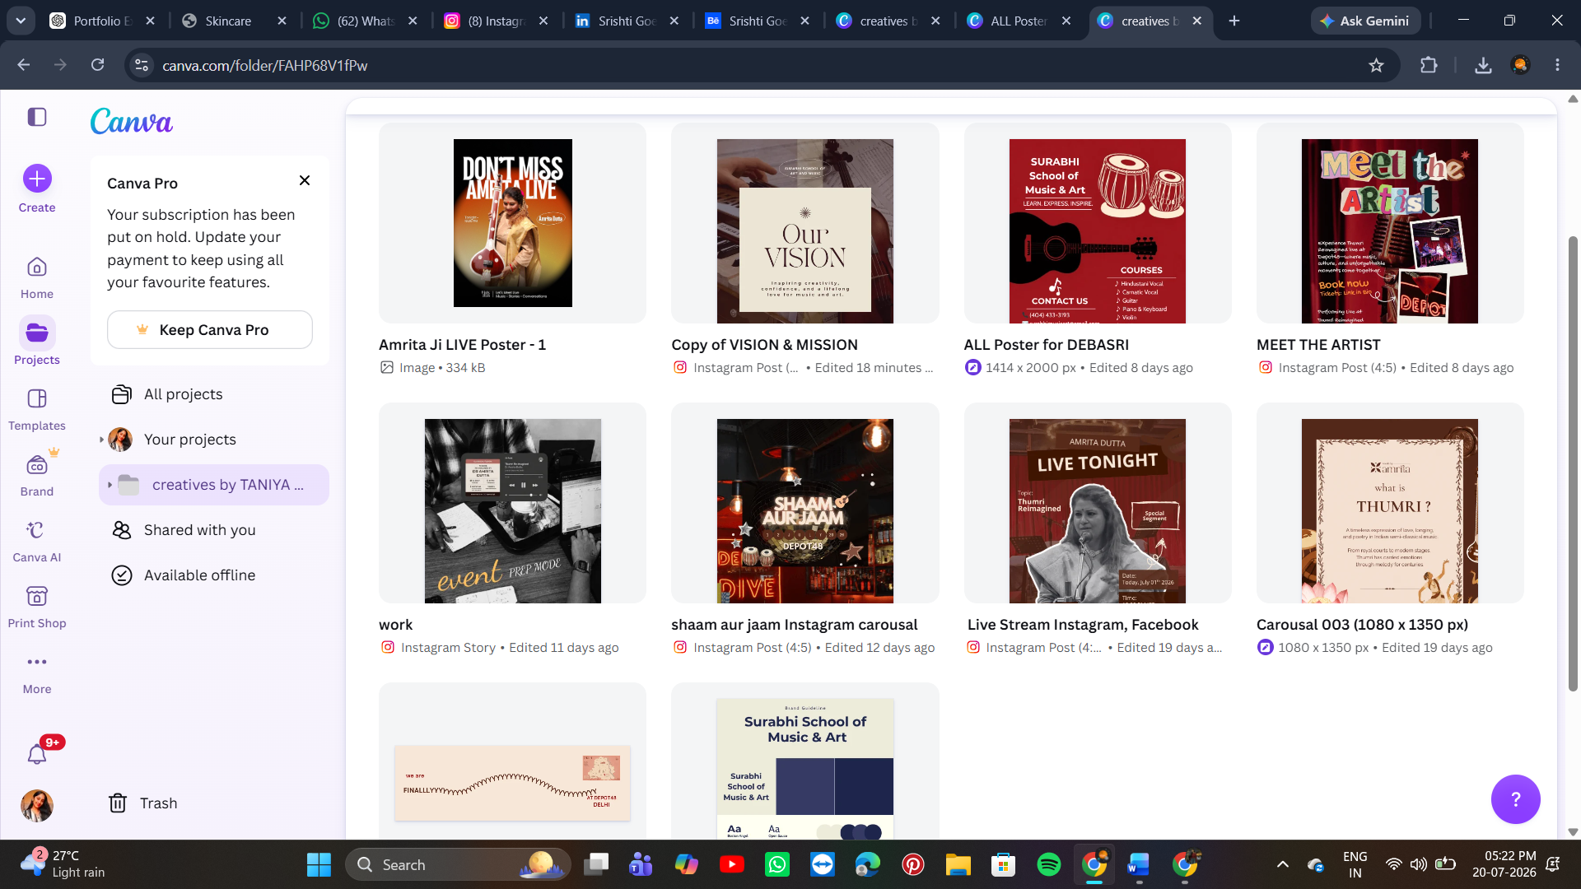Open Templates from the sidebar
1581x889 pixels.
click(x=37, y=409)
